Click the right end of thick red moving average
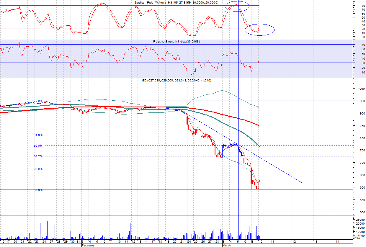 coord(259,126)
